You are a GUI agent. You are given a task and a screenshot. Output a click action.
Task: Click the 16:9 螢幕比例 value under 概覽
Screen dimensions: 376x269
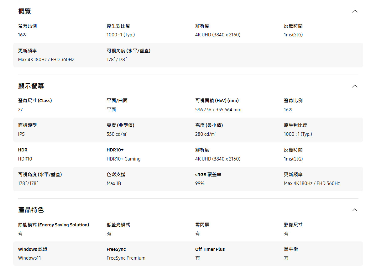[22, 35]
